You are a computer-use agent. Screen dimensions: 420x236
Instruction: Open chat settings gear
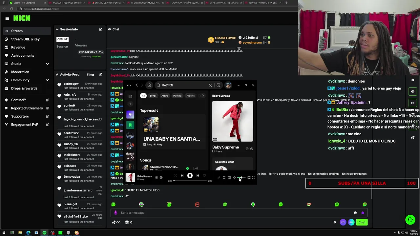pos(335,222)
